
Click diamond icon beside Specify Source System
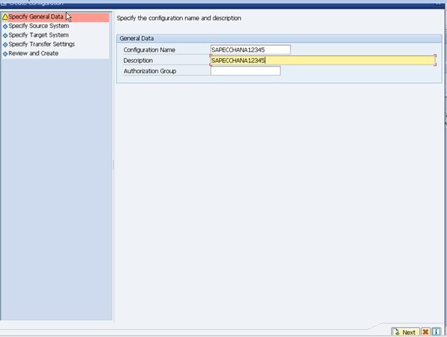(5, 26)
